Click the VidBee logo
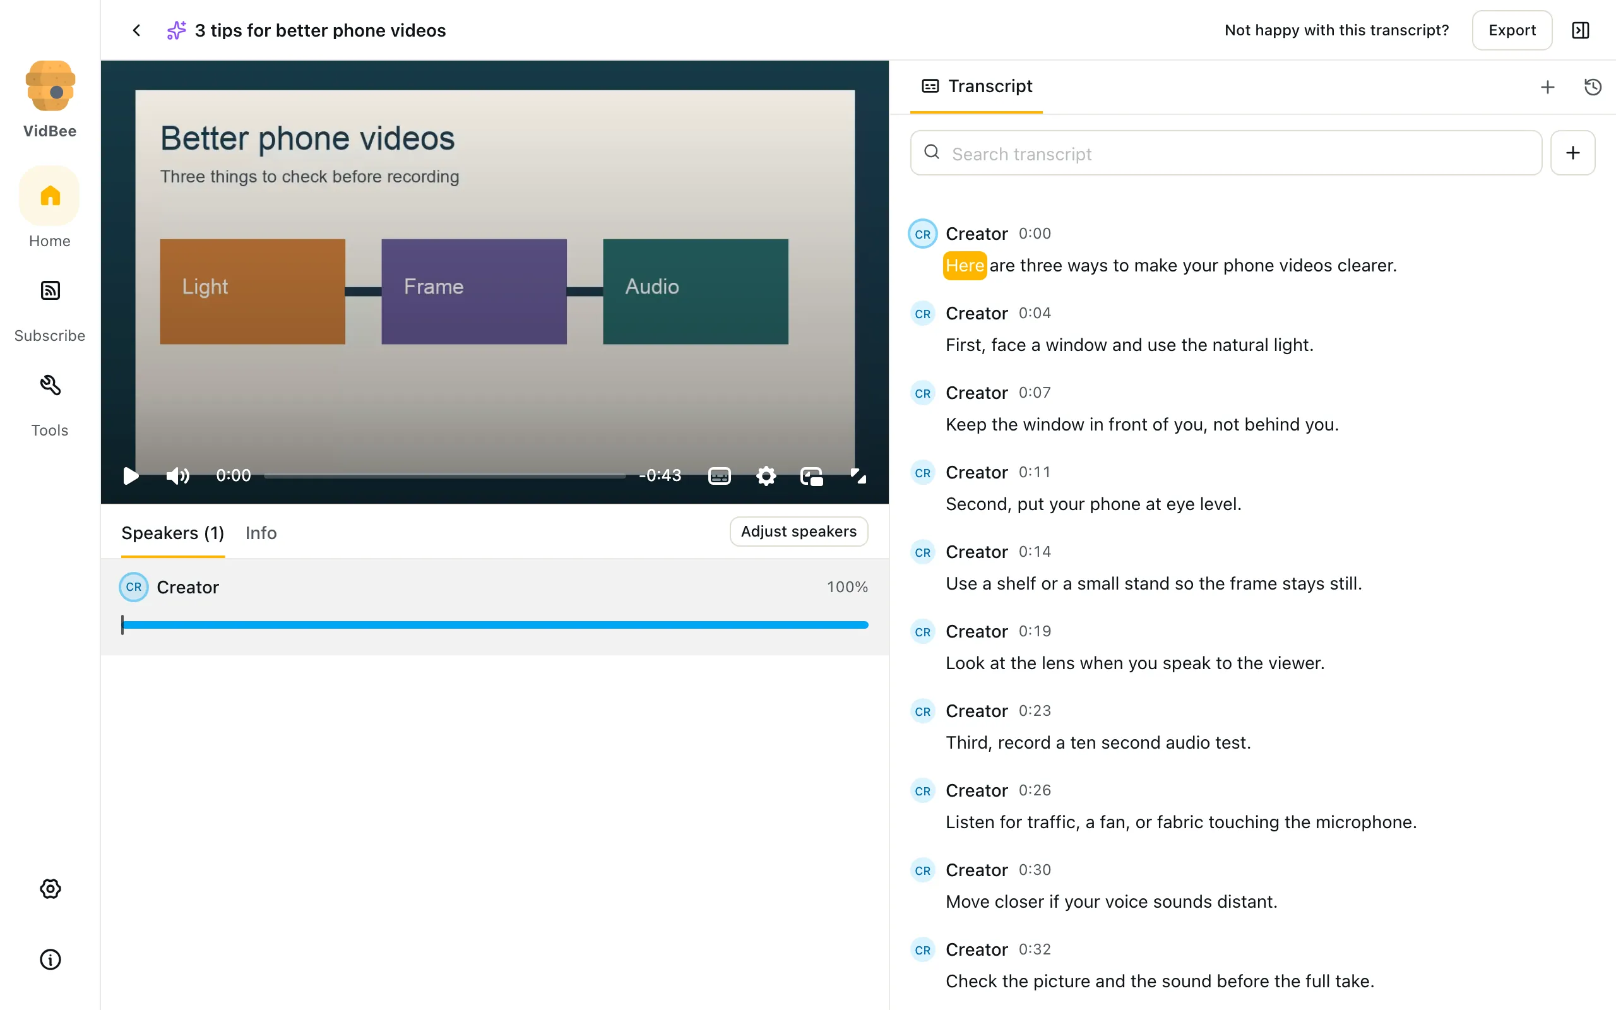 pyautogui.click(x=50, y=86)
